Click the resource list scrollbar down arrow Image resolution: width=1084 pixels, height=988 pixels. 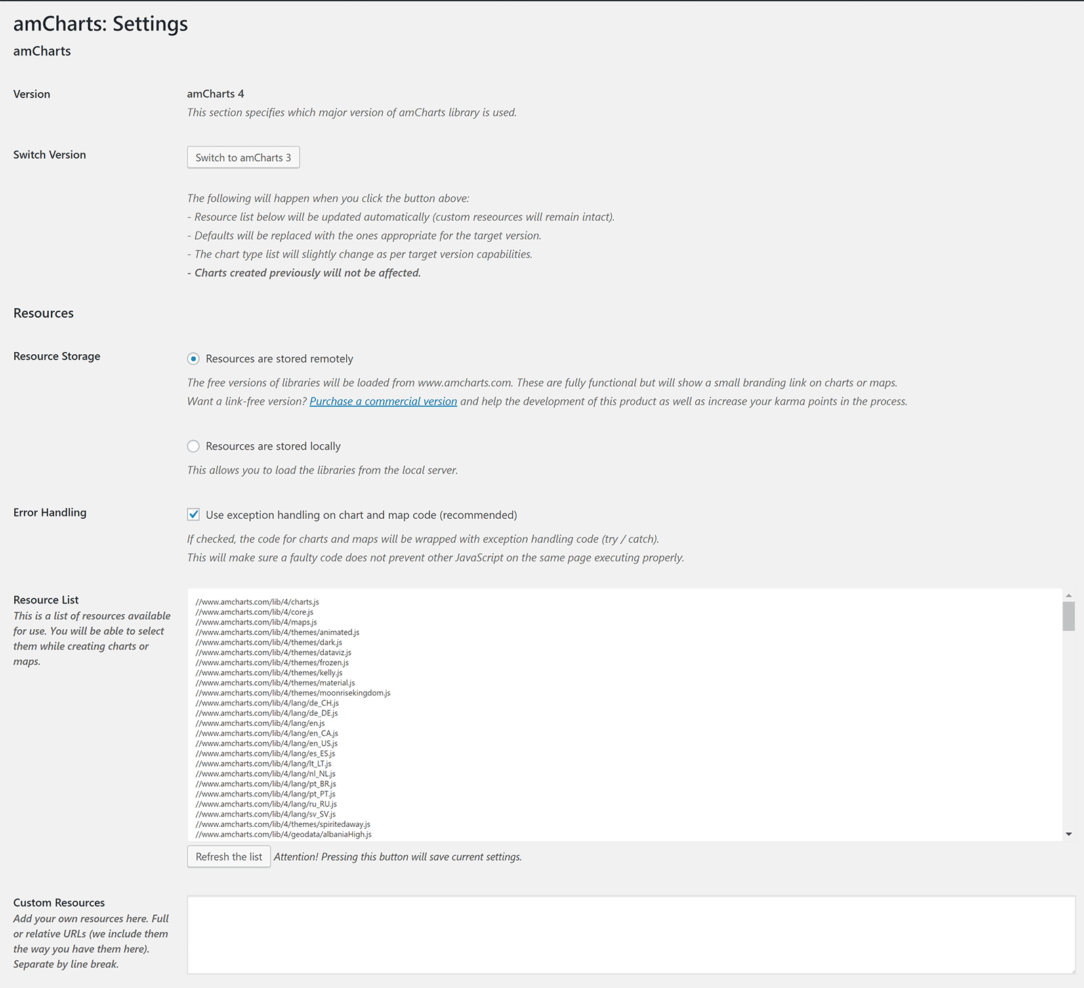point(1068,834)
